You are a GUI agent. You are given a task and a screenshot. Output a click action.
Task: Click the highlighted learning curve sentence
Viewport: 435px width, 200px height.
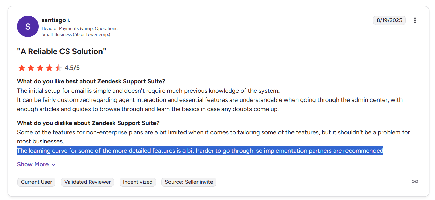200,151
